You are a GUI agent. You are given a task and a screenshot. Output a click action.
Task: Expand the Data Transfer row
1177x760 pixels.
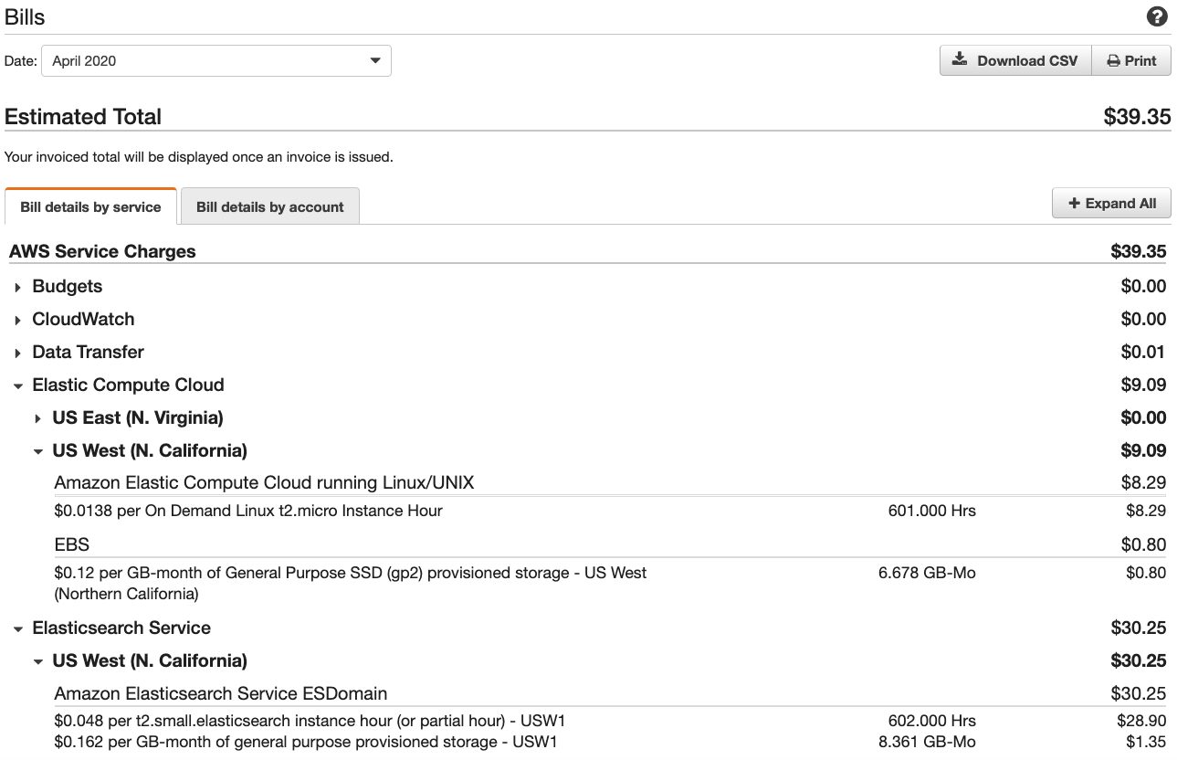tap(17, 353)
